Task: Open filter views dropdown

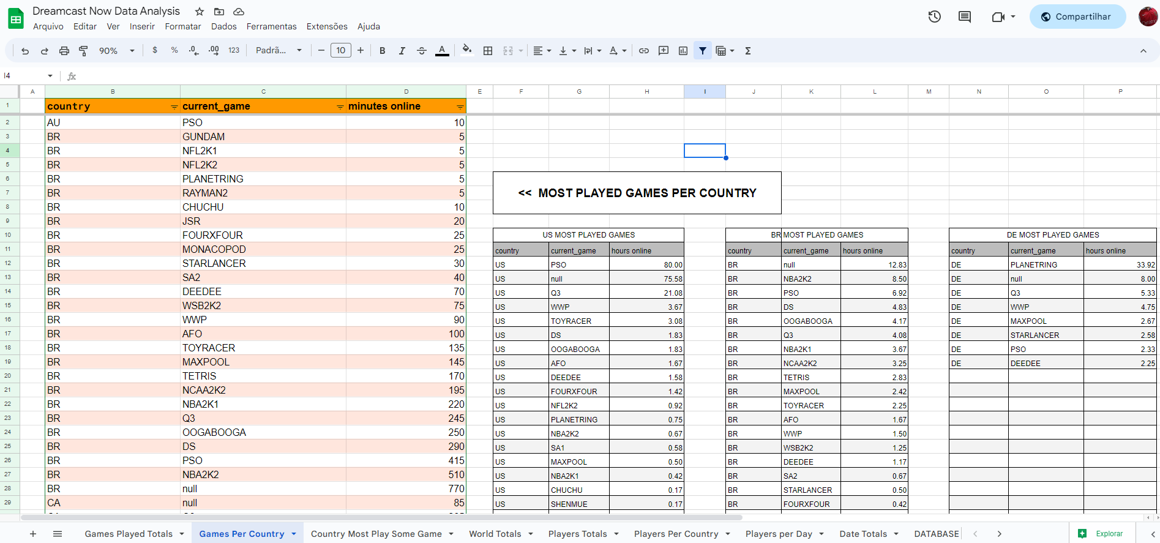Action: (x=725, y=51)
